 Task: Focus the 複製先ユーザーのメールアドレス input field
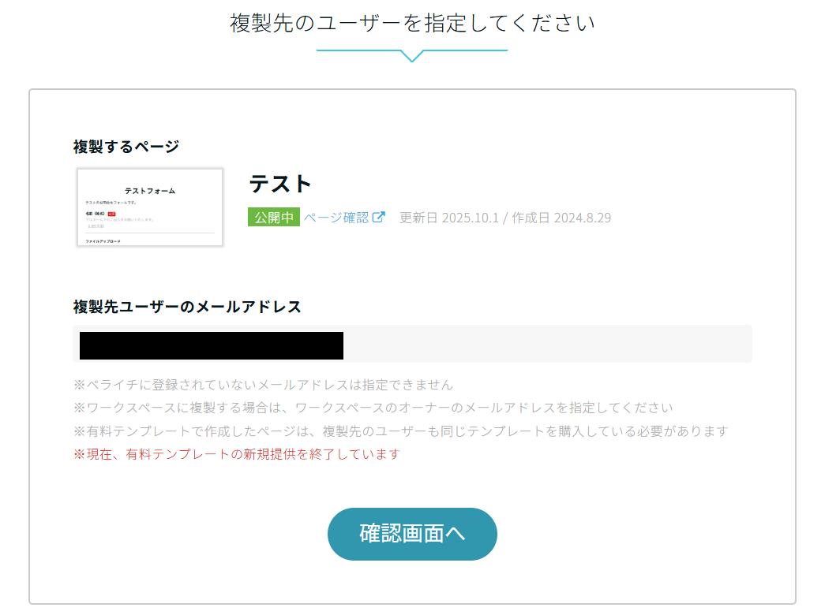point(412,344)
